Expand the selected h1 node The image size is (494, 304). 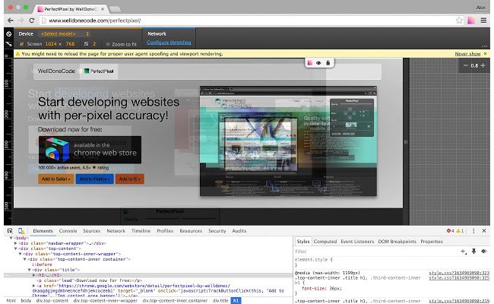click(x=33, y=275)
